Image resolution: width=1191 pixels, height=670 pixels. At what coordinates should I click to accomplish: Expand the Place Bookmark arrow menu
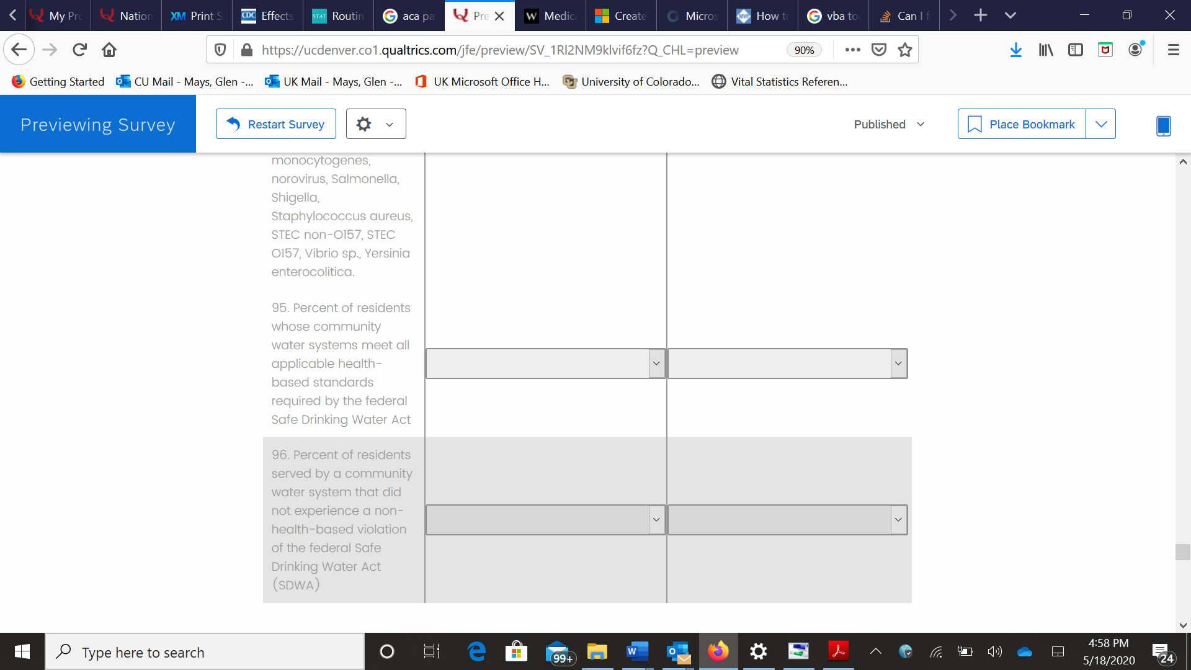[x=1100, y=124]
